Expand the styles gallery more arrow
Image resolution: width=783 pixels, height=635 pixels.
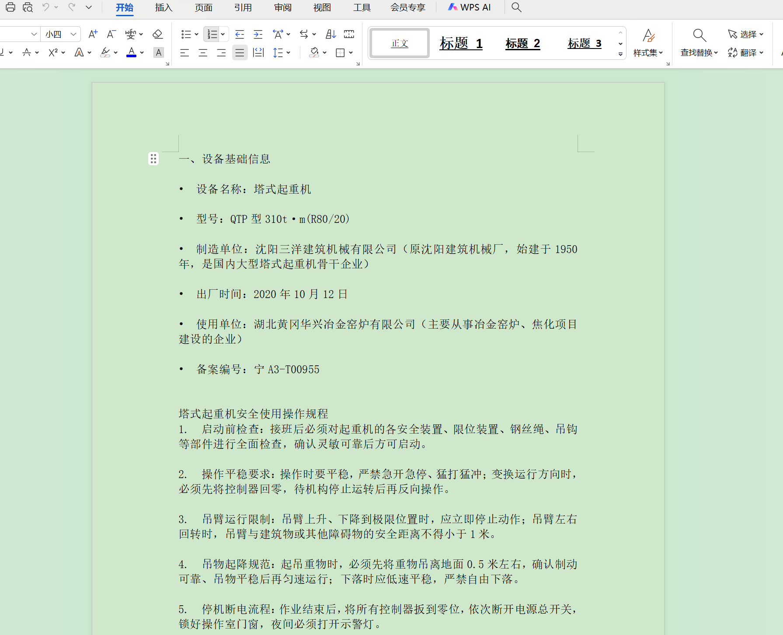(x=620, y=54)
